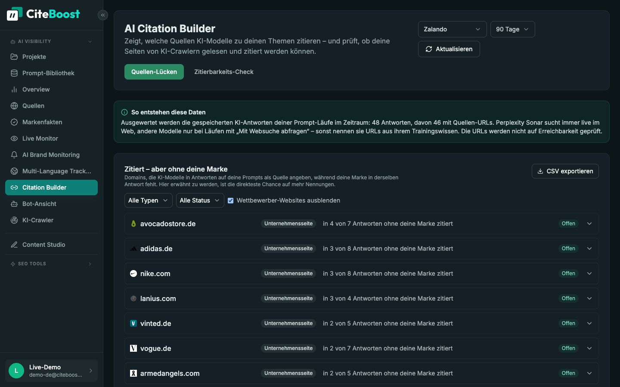Open the Alle Status filter dropdown
620x387 pixels.
[200, 200]
